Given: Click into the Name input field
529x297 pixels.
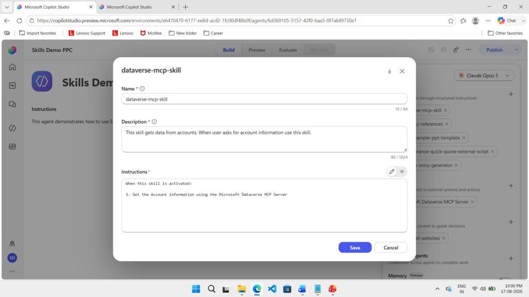Looking at the screenshot, I should pos(264,99).
